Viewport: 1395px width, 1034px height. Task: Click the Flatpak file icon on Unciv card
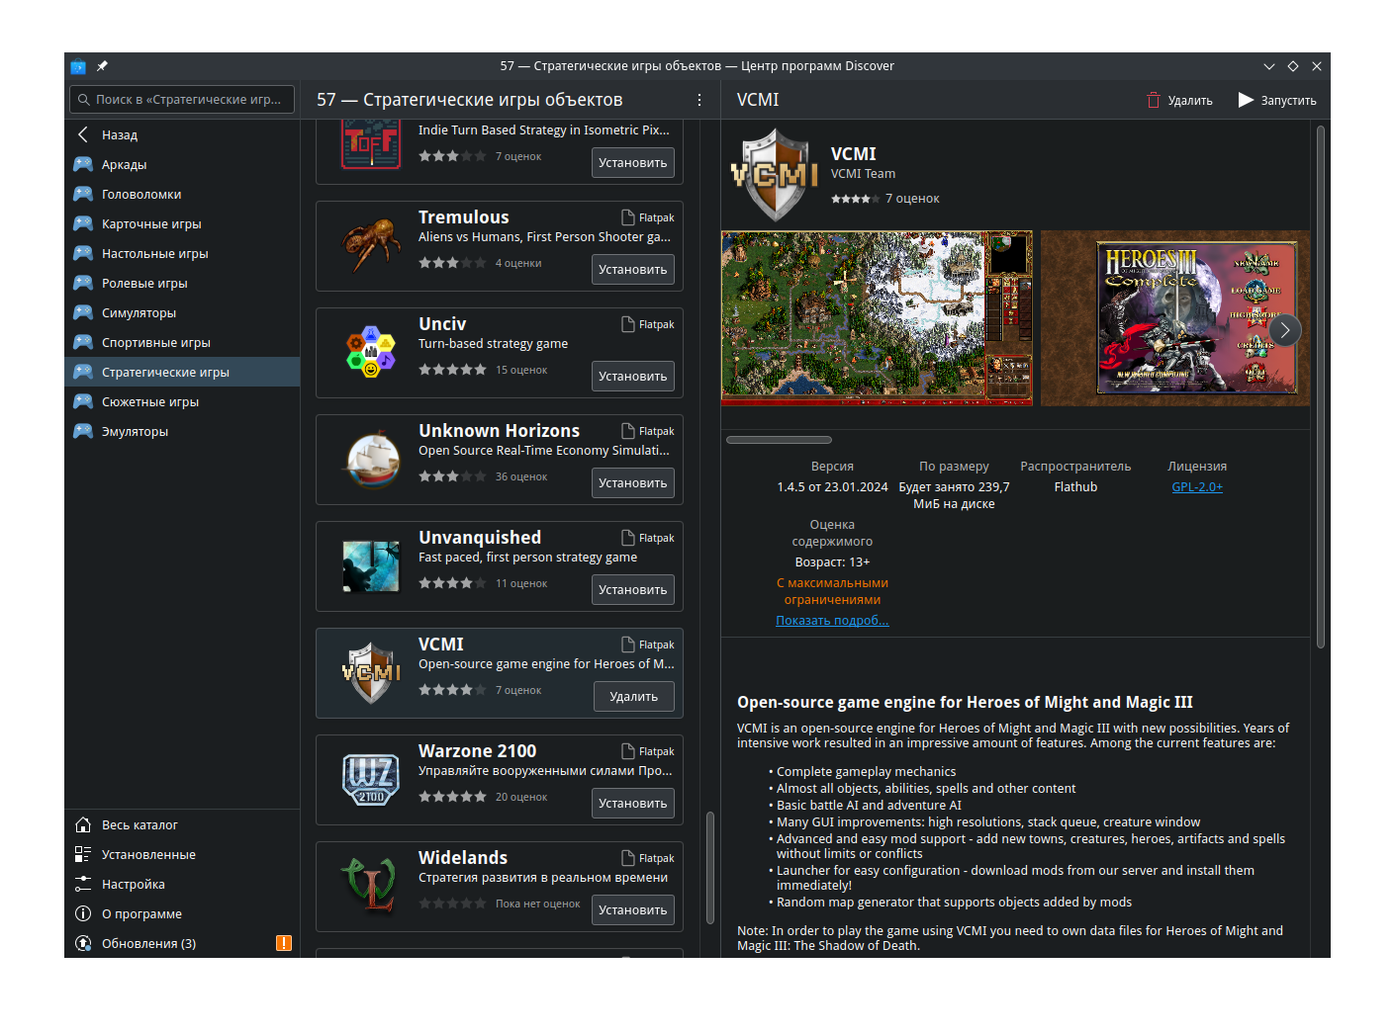[628, 324]
